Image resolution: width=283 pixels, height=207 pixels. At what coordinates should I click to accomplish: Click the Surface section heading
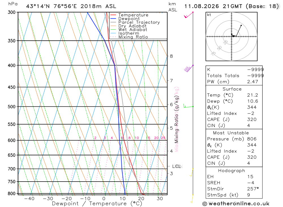pos(232,89)
